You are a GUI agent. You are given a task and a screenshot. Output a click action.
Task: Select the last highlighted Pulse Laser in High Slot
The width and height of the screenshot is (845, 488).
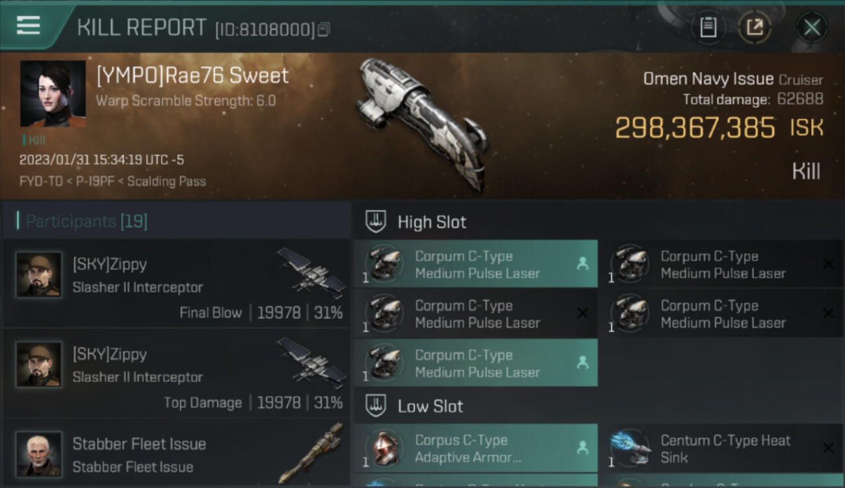coord(476,363)
